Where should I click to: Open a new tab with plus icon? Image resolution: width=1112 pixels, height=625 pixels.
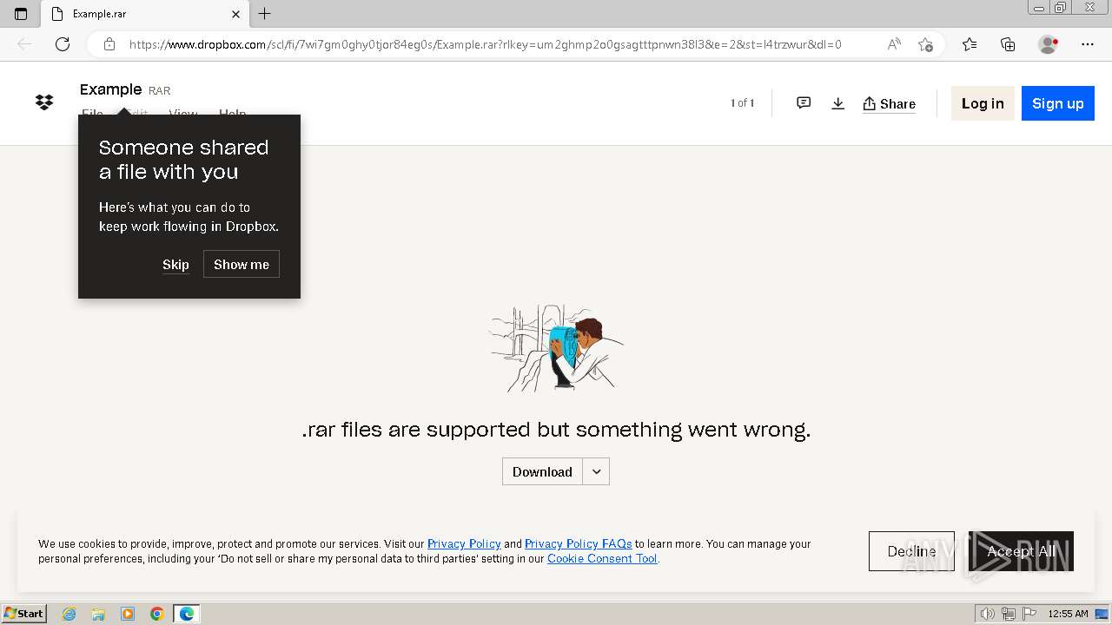tap(265, 14)
